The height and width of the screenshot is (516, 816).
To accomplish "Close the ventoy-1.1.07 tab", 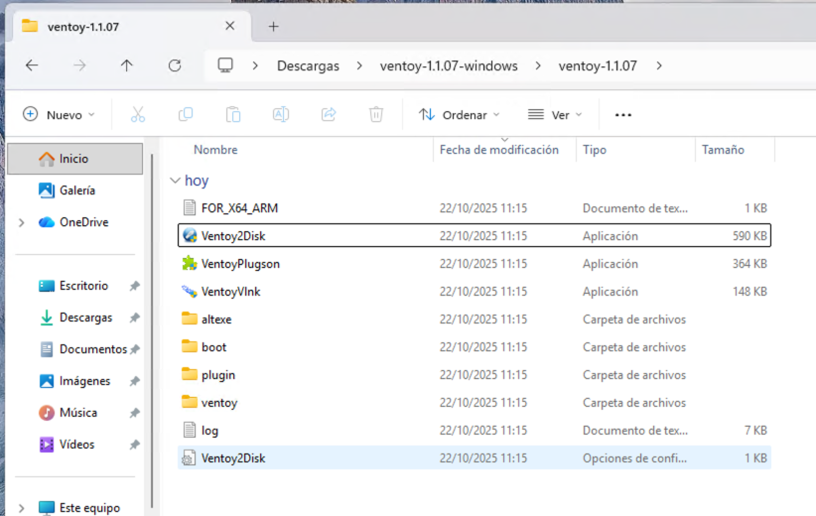I will 230,26.
